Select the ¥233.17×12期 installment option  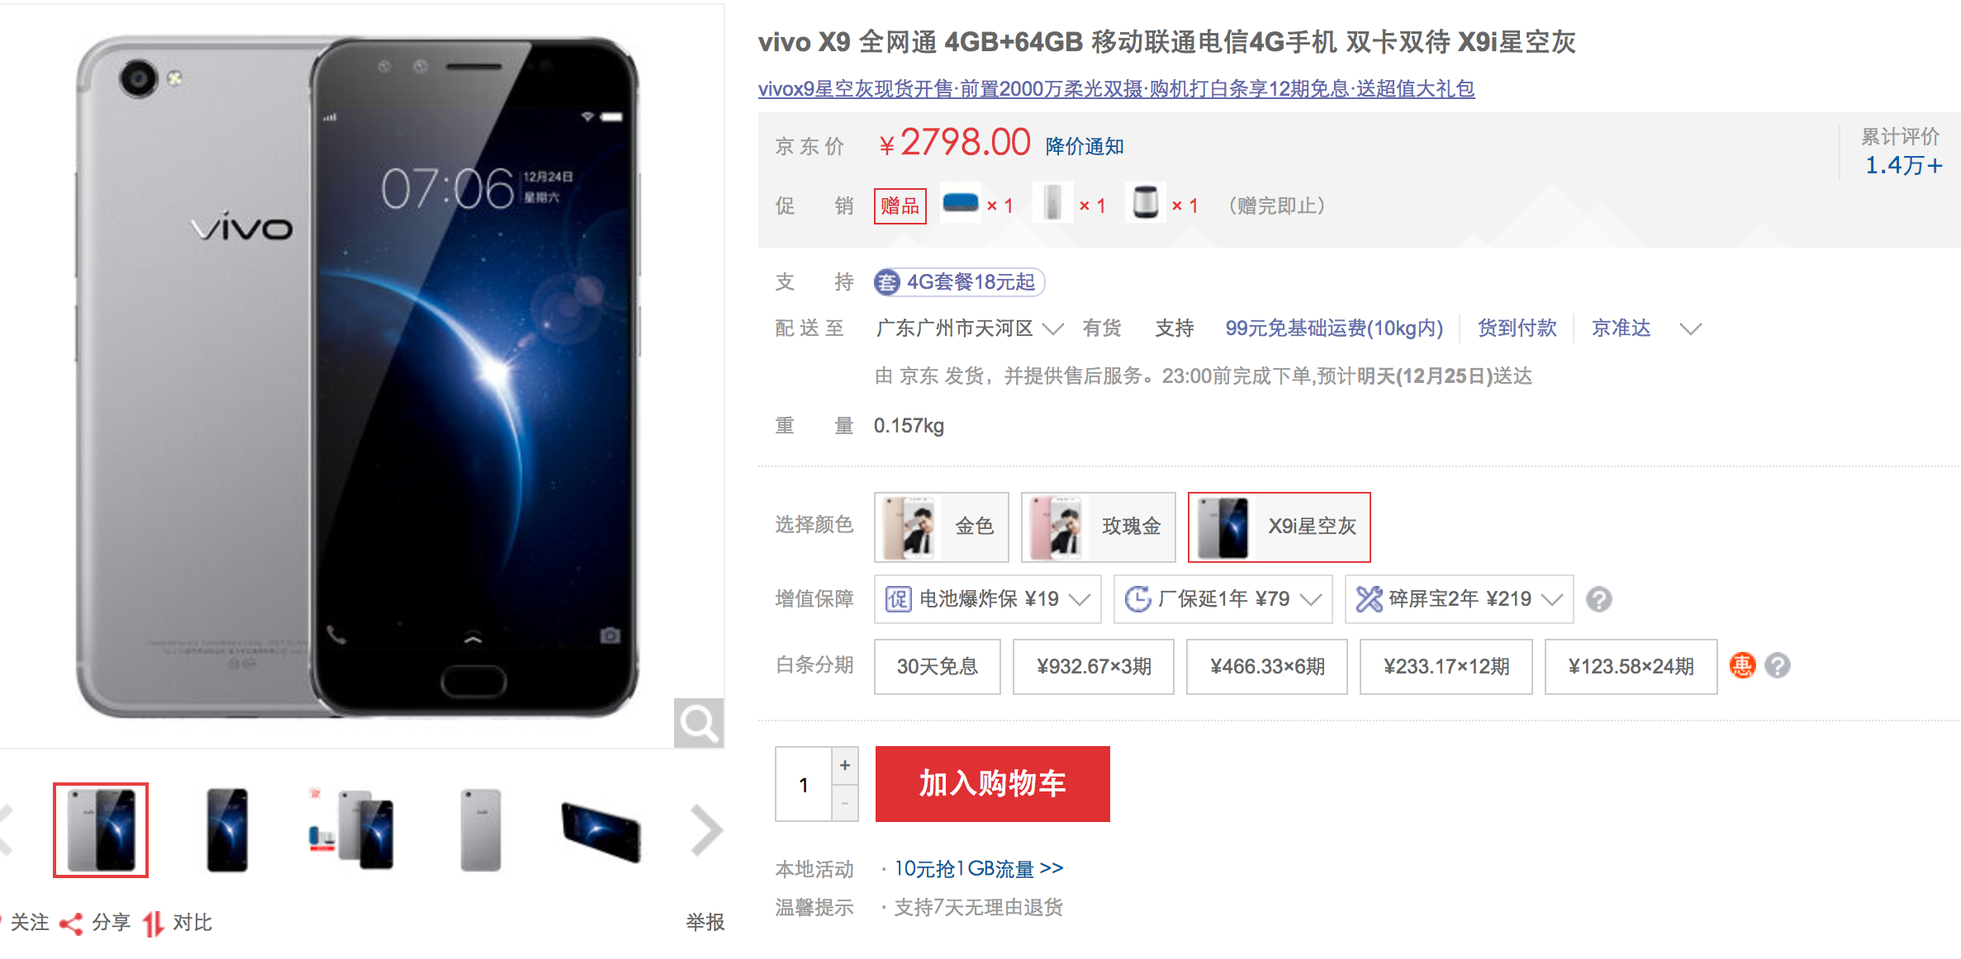(x=1446, y=666)
